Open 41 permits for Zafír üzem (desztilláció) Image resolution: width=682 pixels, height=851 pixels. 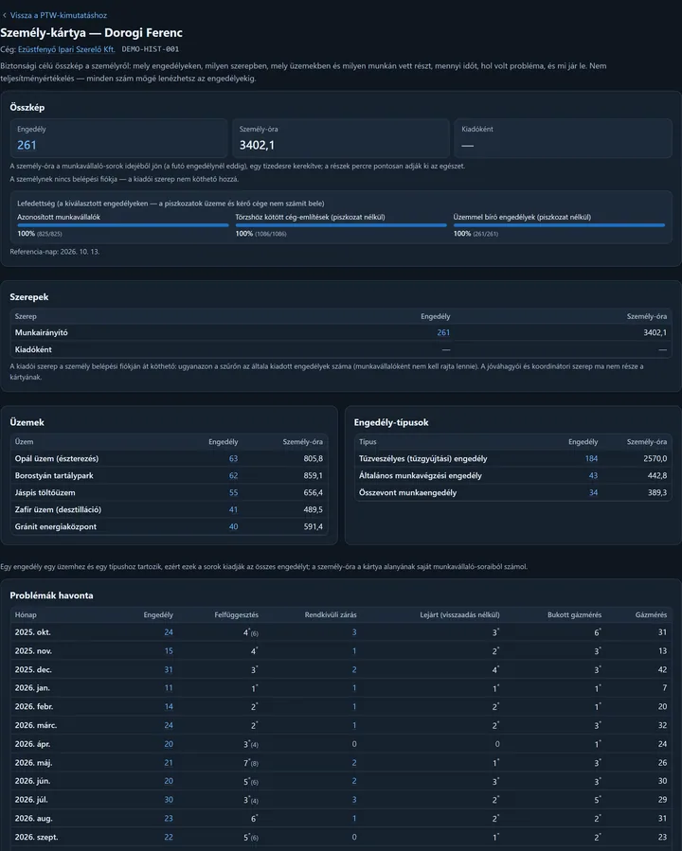point(233,509)
